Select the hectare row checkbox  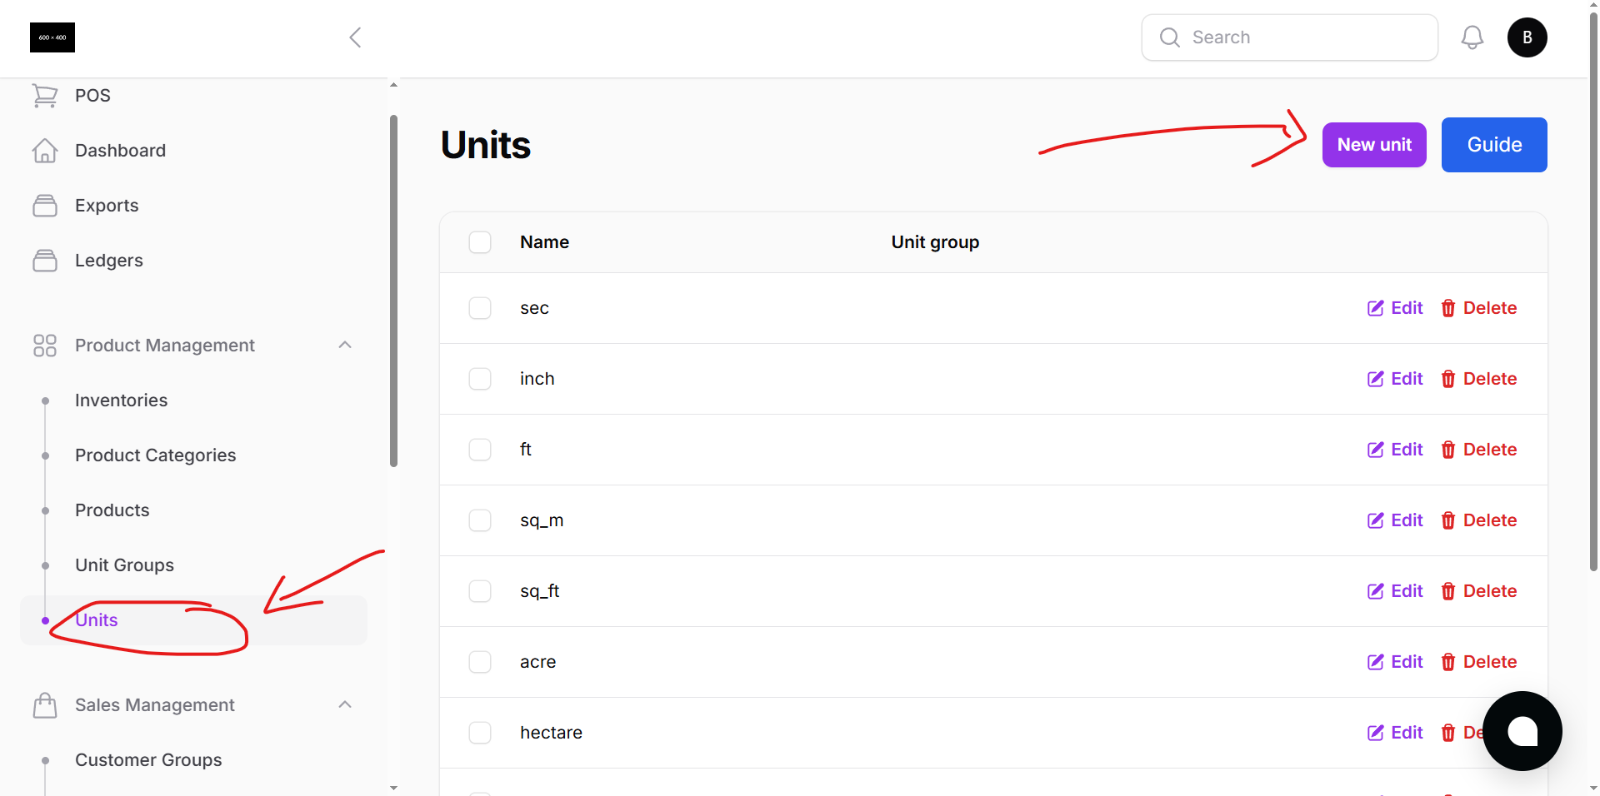click(x=480, y=733)
